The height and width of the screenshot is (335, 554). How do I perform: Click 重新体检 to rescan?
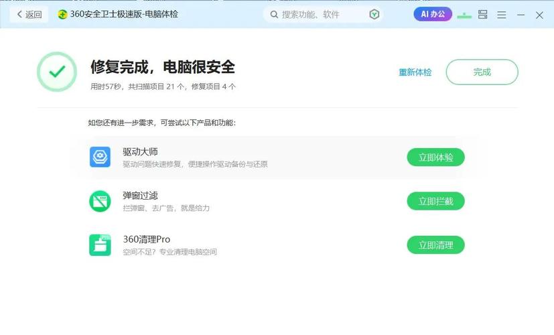point(415,72)
